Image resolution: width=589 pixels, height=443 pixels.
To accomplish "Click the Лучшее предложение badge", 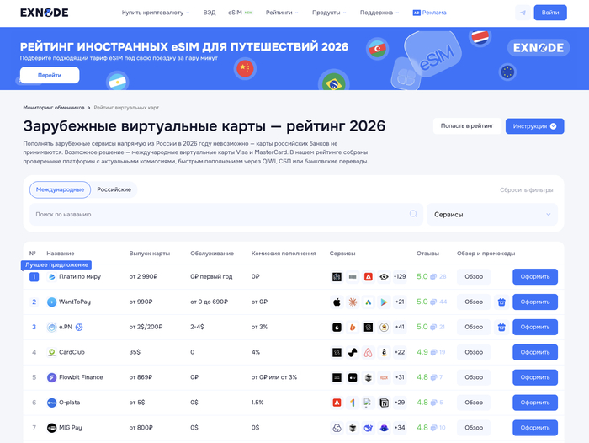I will (56, 265).
